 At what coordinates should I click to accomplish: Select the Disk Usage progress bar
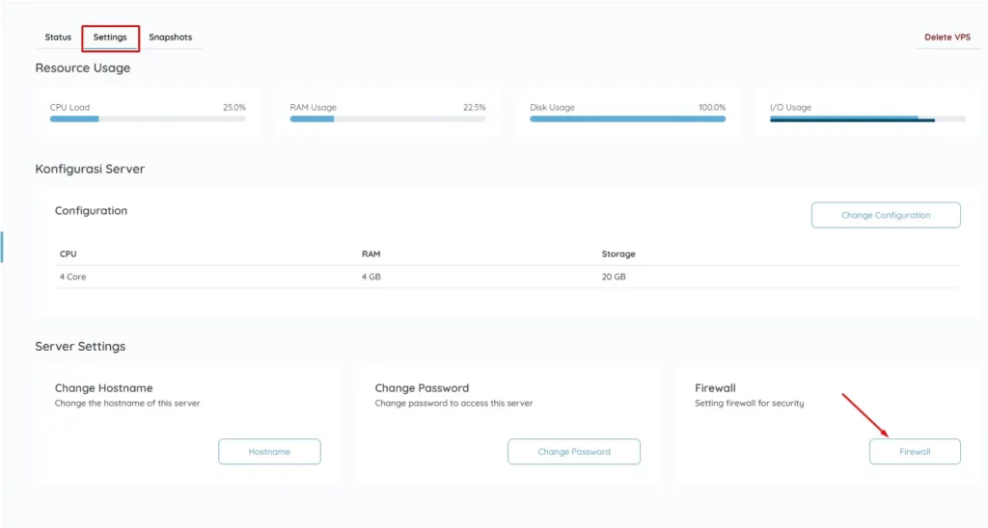click(x=627, y=119)
